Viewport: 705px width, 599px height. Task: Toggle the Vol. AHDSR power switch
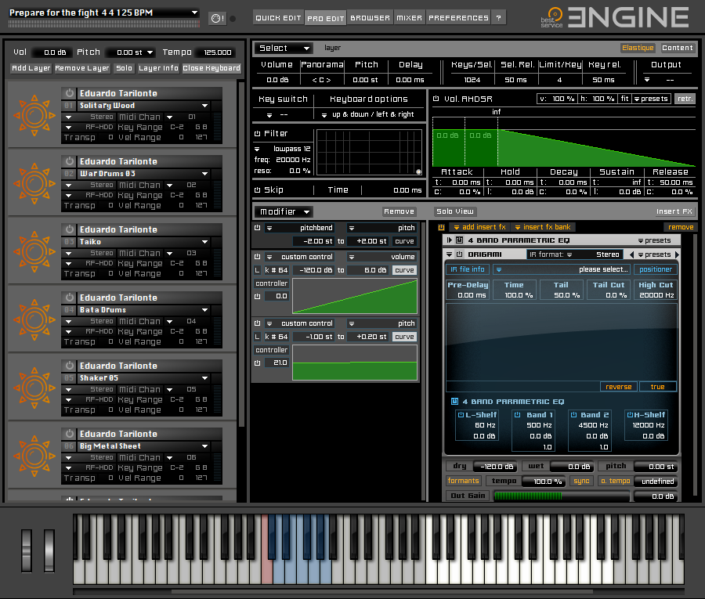(x=436, y=99)
